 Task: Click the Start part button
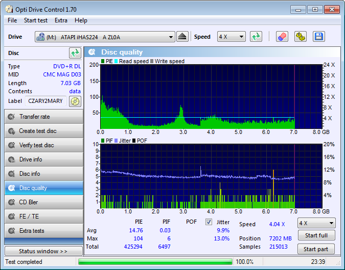tap(316, 249)
